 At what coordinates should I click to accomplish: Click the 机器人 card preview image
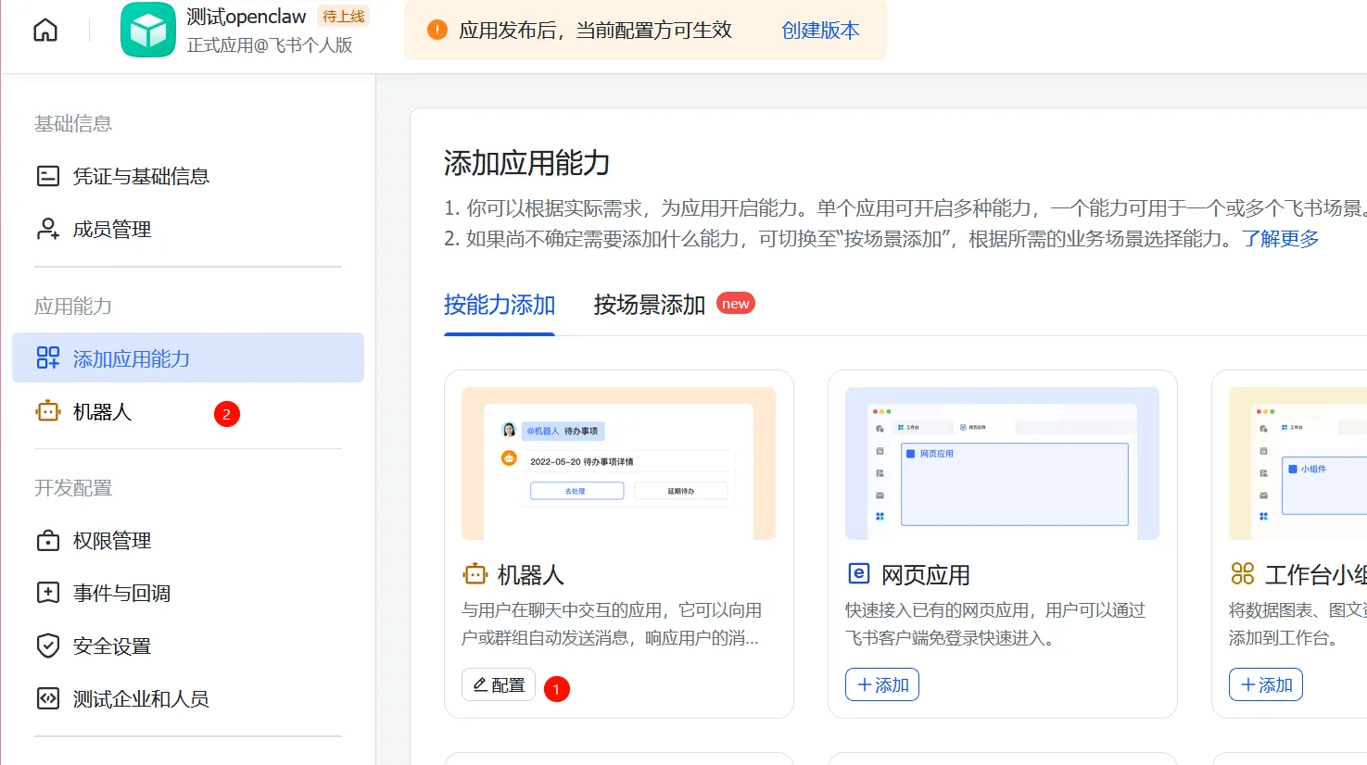[x=618, y=463]
